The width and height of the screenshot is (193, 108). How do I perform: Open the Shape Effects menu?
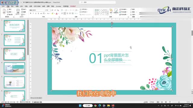[x=123, y=14]
